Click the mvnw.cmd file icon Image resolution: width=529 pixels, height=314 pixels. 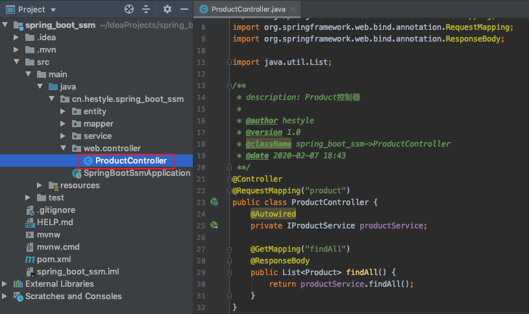[30, 247]
